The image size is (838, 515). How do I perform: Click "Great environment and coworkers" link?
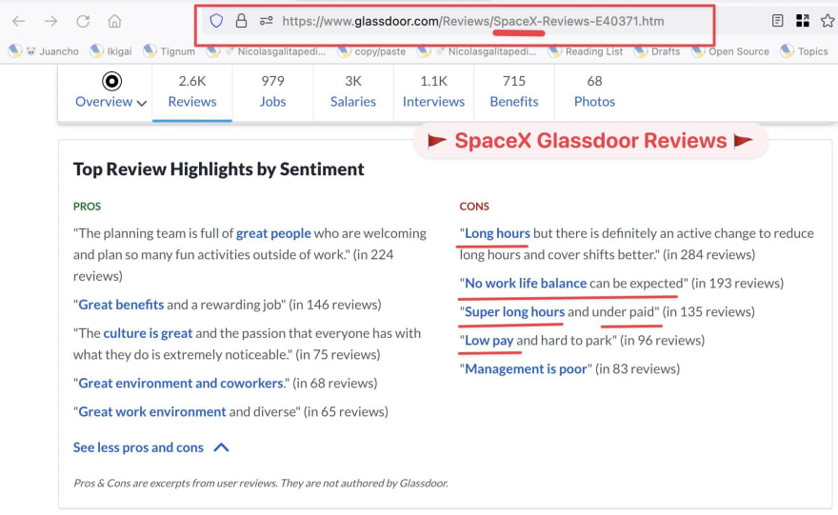point(181,383)
